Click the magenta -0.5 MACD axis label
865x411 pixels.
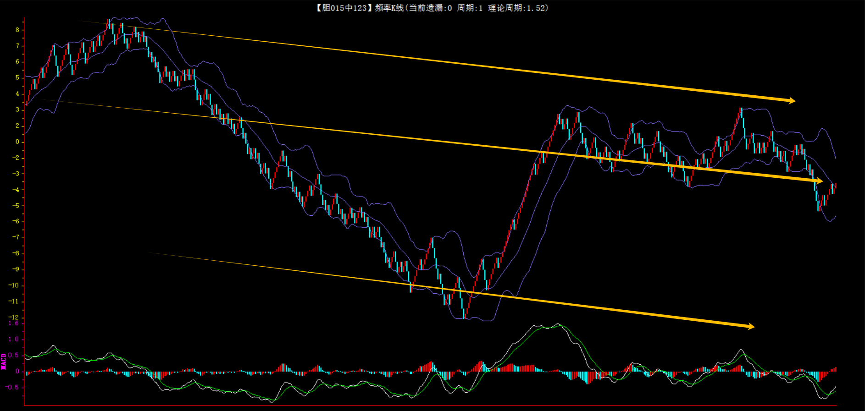pos(12,387)
